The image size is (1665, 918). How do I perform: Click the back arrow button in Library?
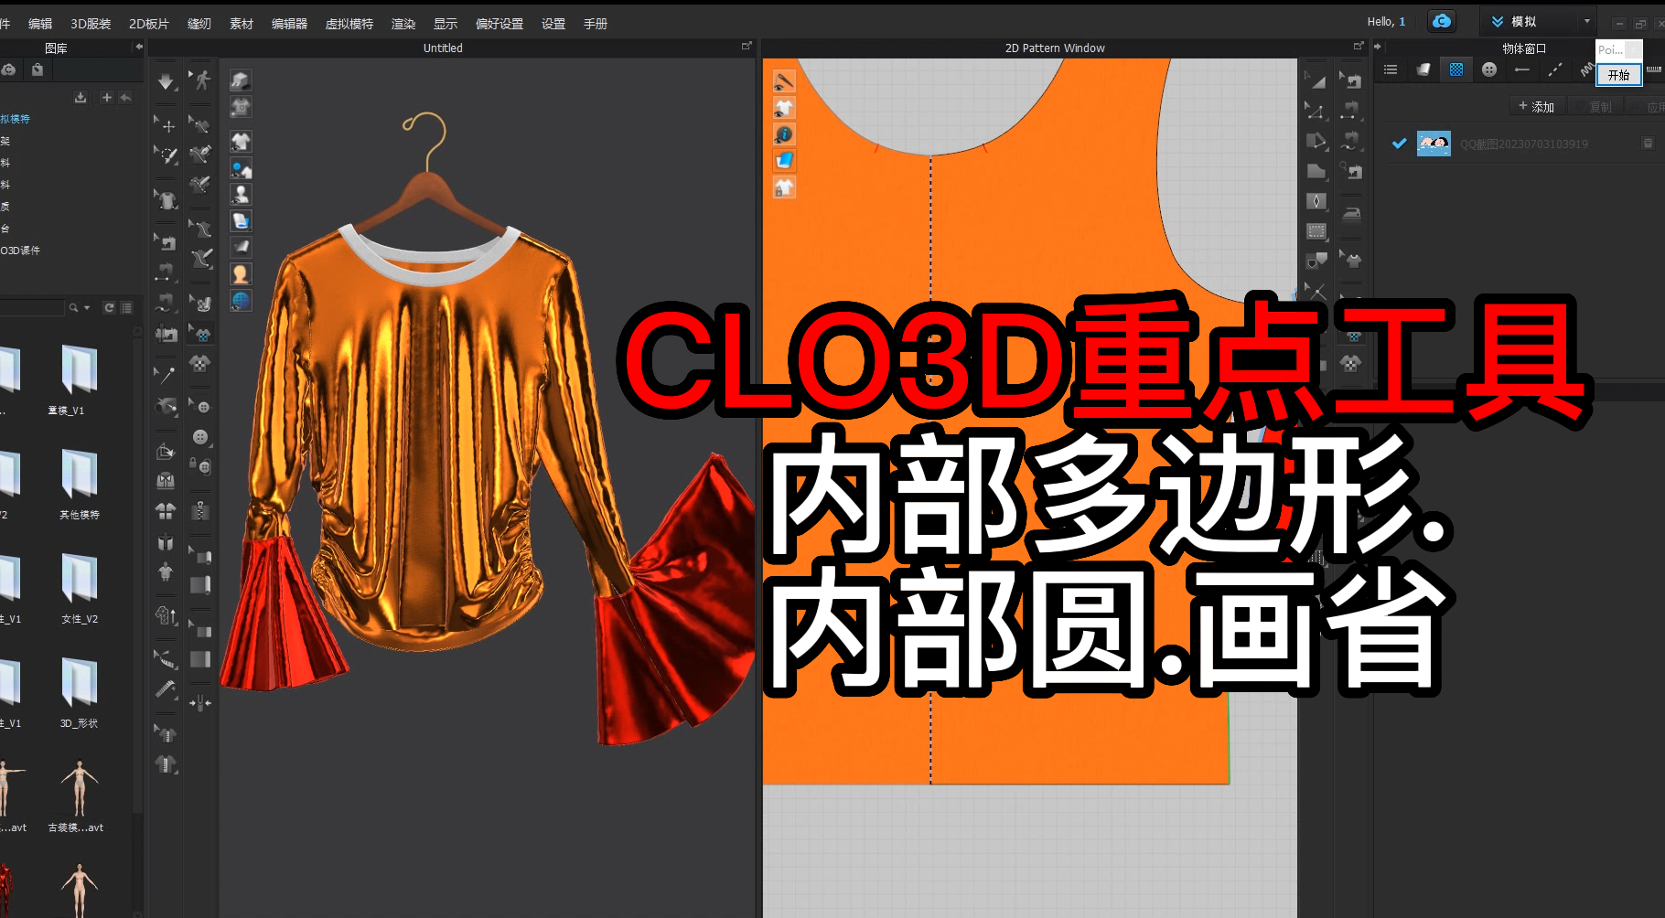(x=125, y=97)
